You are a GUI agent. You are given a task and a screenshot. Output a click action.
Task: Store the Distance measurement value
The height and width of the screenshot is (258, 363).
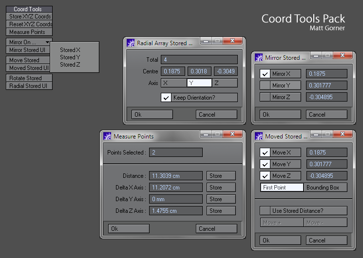pyautogui.click(x=221, y=176)
